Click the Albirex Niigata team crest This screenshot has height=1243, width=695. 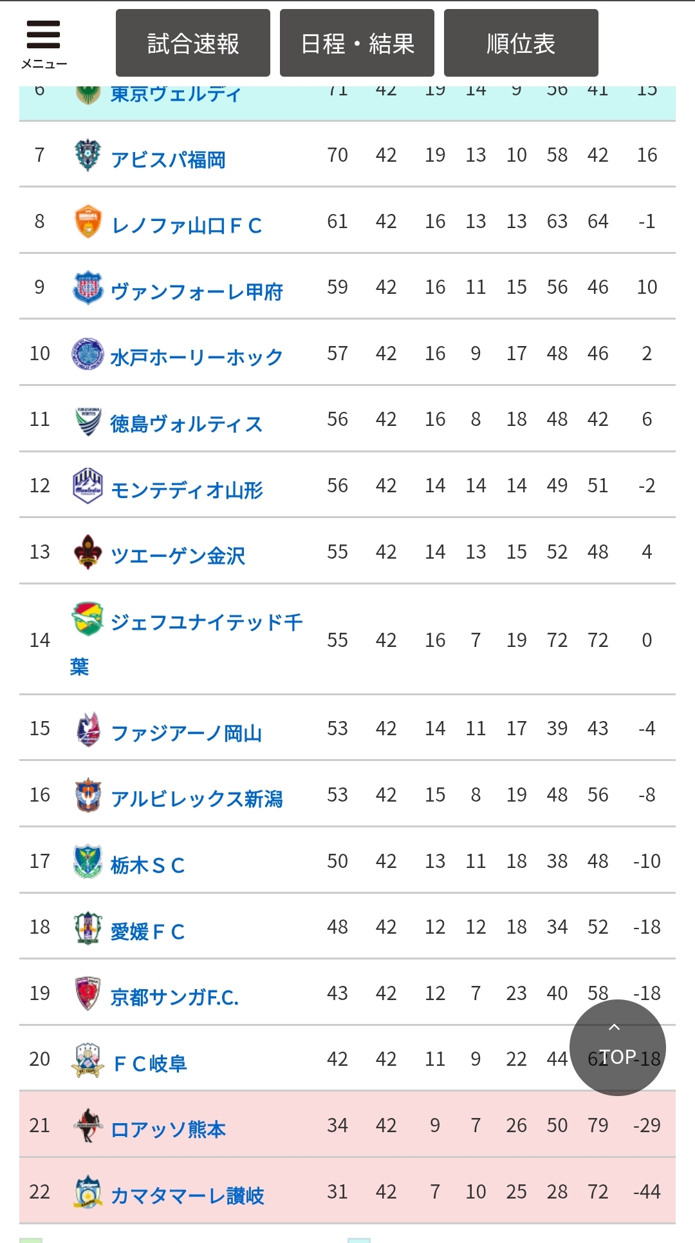(88, 795)
